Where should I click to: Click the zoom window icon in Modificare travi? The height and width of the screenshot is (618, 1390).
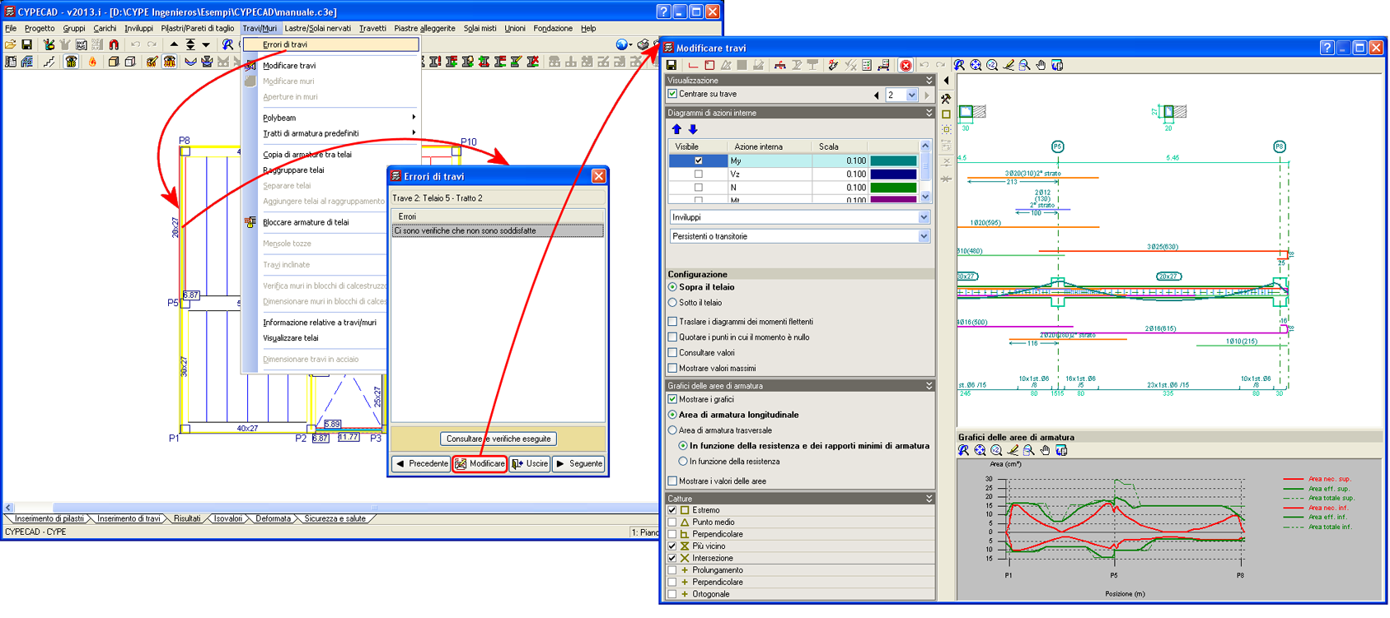[1024, 65]
